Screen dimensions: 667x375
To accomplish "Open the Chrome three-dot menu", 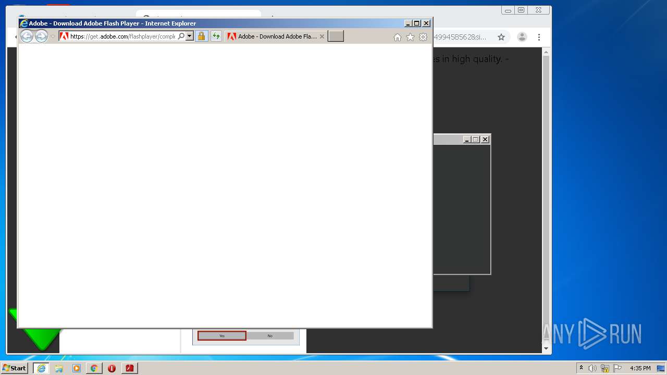I will [x=539, y=37].
